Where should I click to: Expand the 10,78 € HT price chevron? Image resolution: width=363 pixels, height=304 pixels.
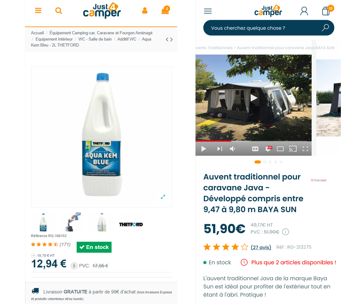point(33,256)
